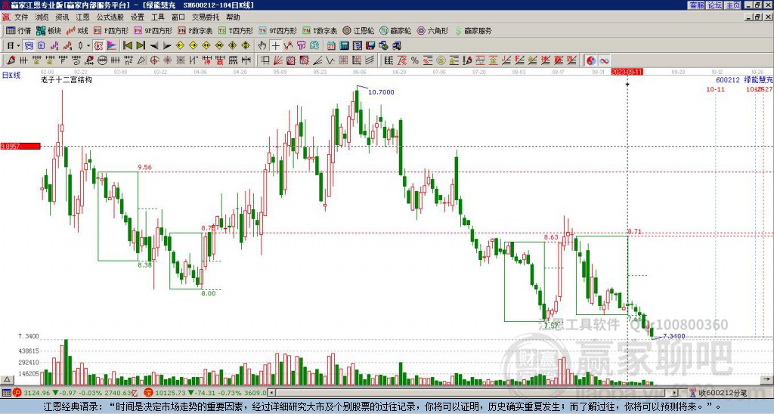The width and height of the screenshot is (774, 414).
Task: Open the 帮助 menu
Action: click(233, 17)
